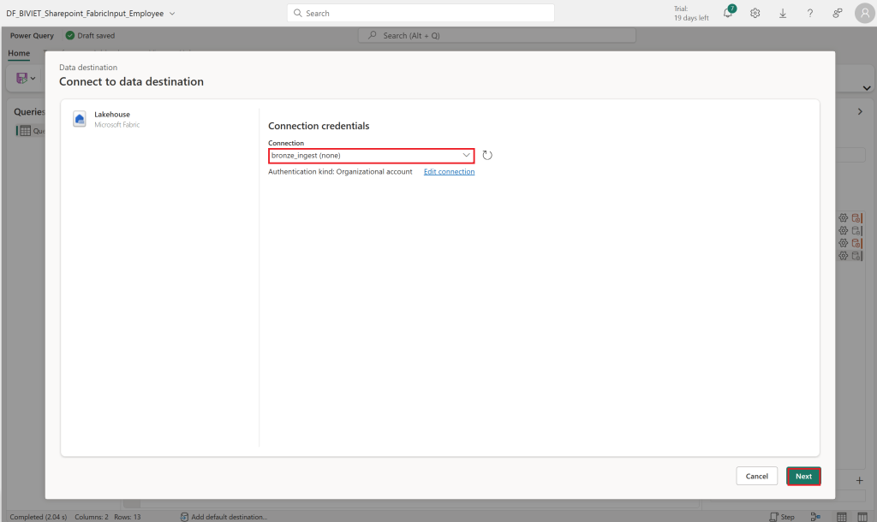The image size is (877, 522).
Task: Select the Lakehouse Microsoft Fabric icon
Action: pyautogui.click(x=80, y=119)
